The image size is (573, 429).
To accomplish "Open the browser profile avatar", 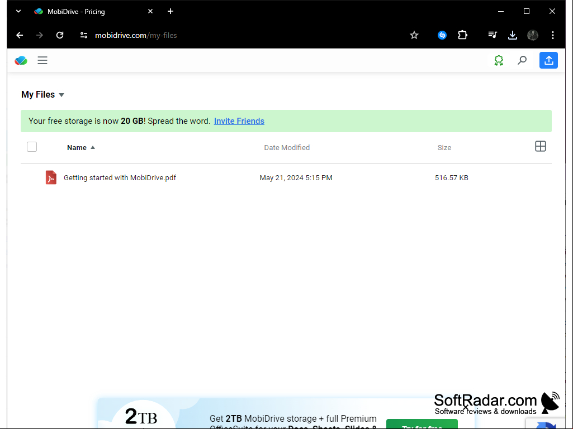I will coord(532,35).
